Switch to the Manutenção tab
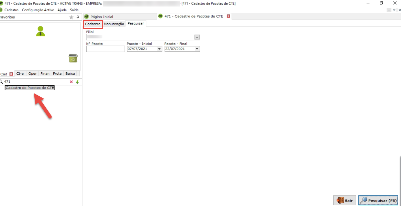The height and width of the screenshot is (206, 401). pos(114,24)
